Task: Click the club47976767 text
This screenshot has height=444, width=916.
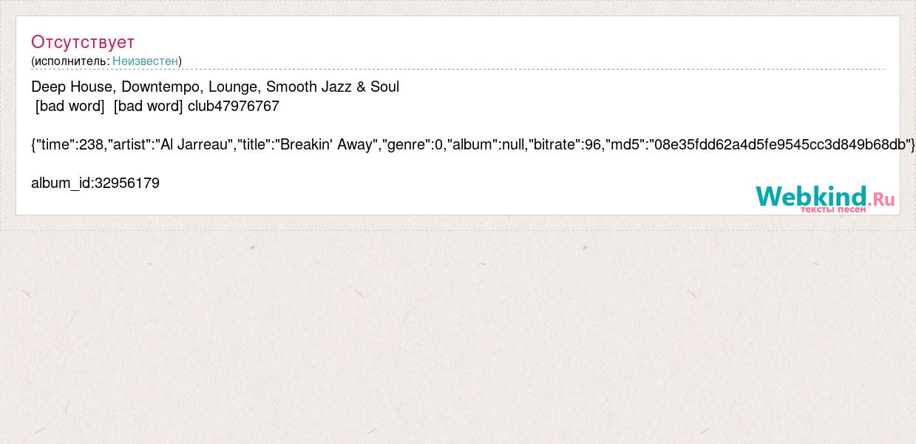Action: (234, 106)
